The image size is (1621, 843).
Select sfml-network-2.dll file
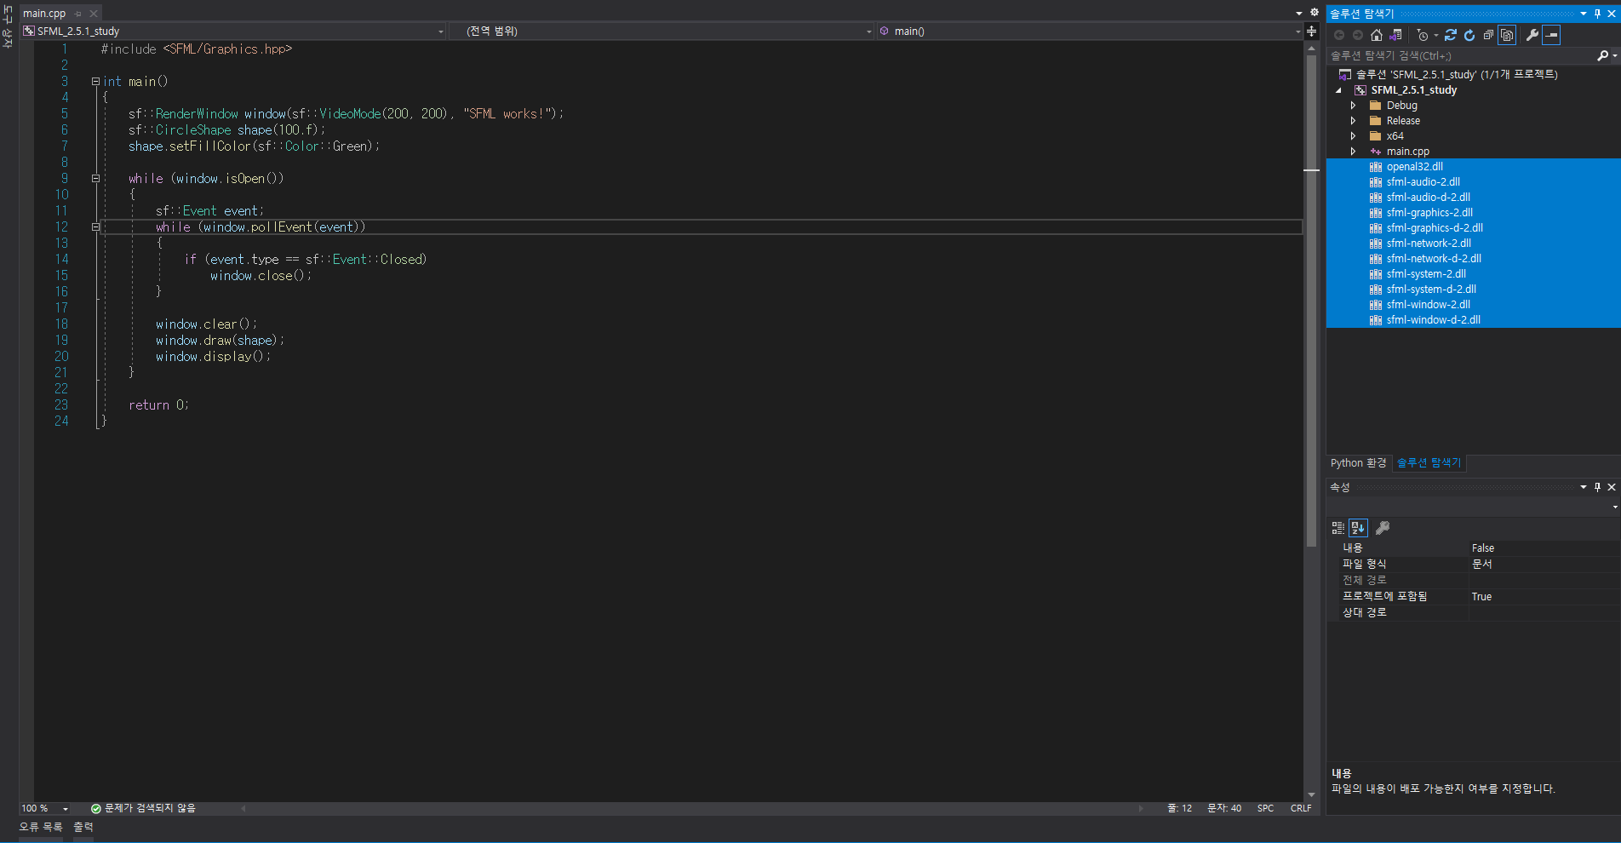click(x=1429, y=244)
